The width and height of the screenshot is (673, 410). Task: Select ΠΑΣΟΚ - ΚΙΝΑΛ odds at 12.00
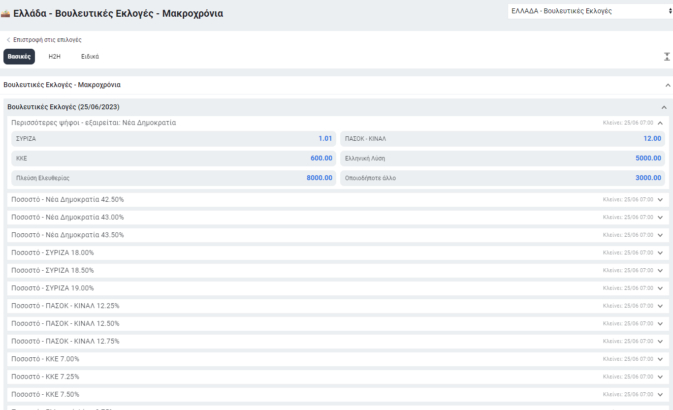(502, 139)
